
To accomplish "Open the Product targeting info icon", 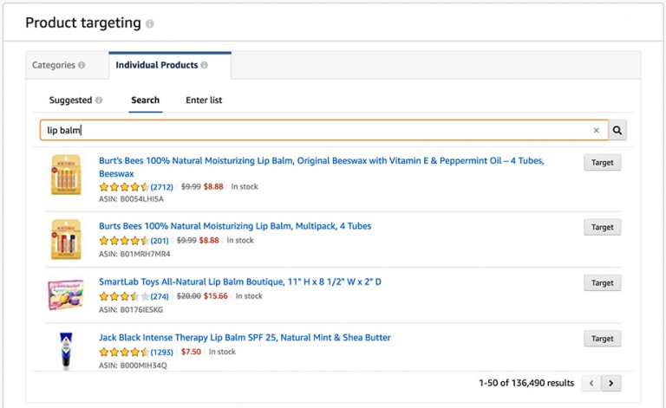I will click(149, 23).
